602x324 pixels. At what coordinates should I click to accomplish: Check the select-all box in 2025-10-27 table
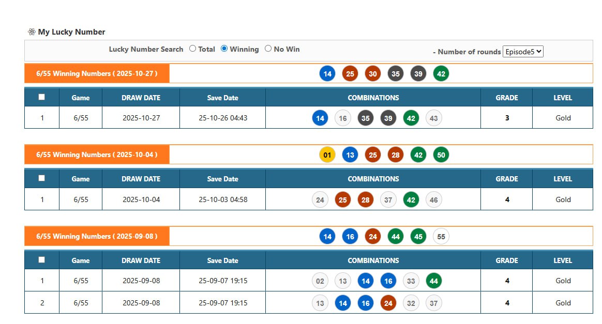coord(42,97)
